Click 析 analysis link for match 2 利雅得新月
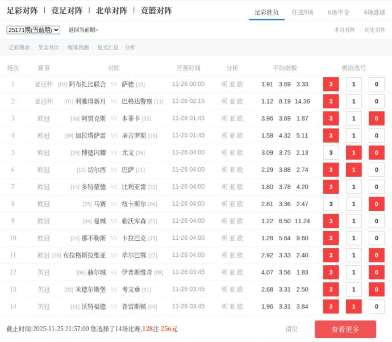 [x=224, y=101]
